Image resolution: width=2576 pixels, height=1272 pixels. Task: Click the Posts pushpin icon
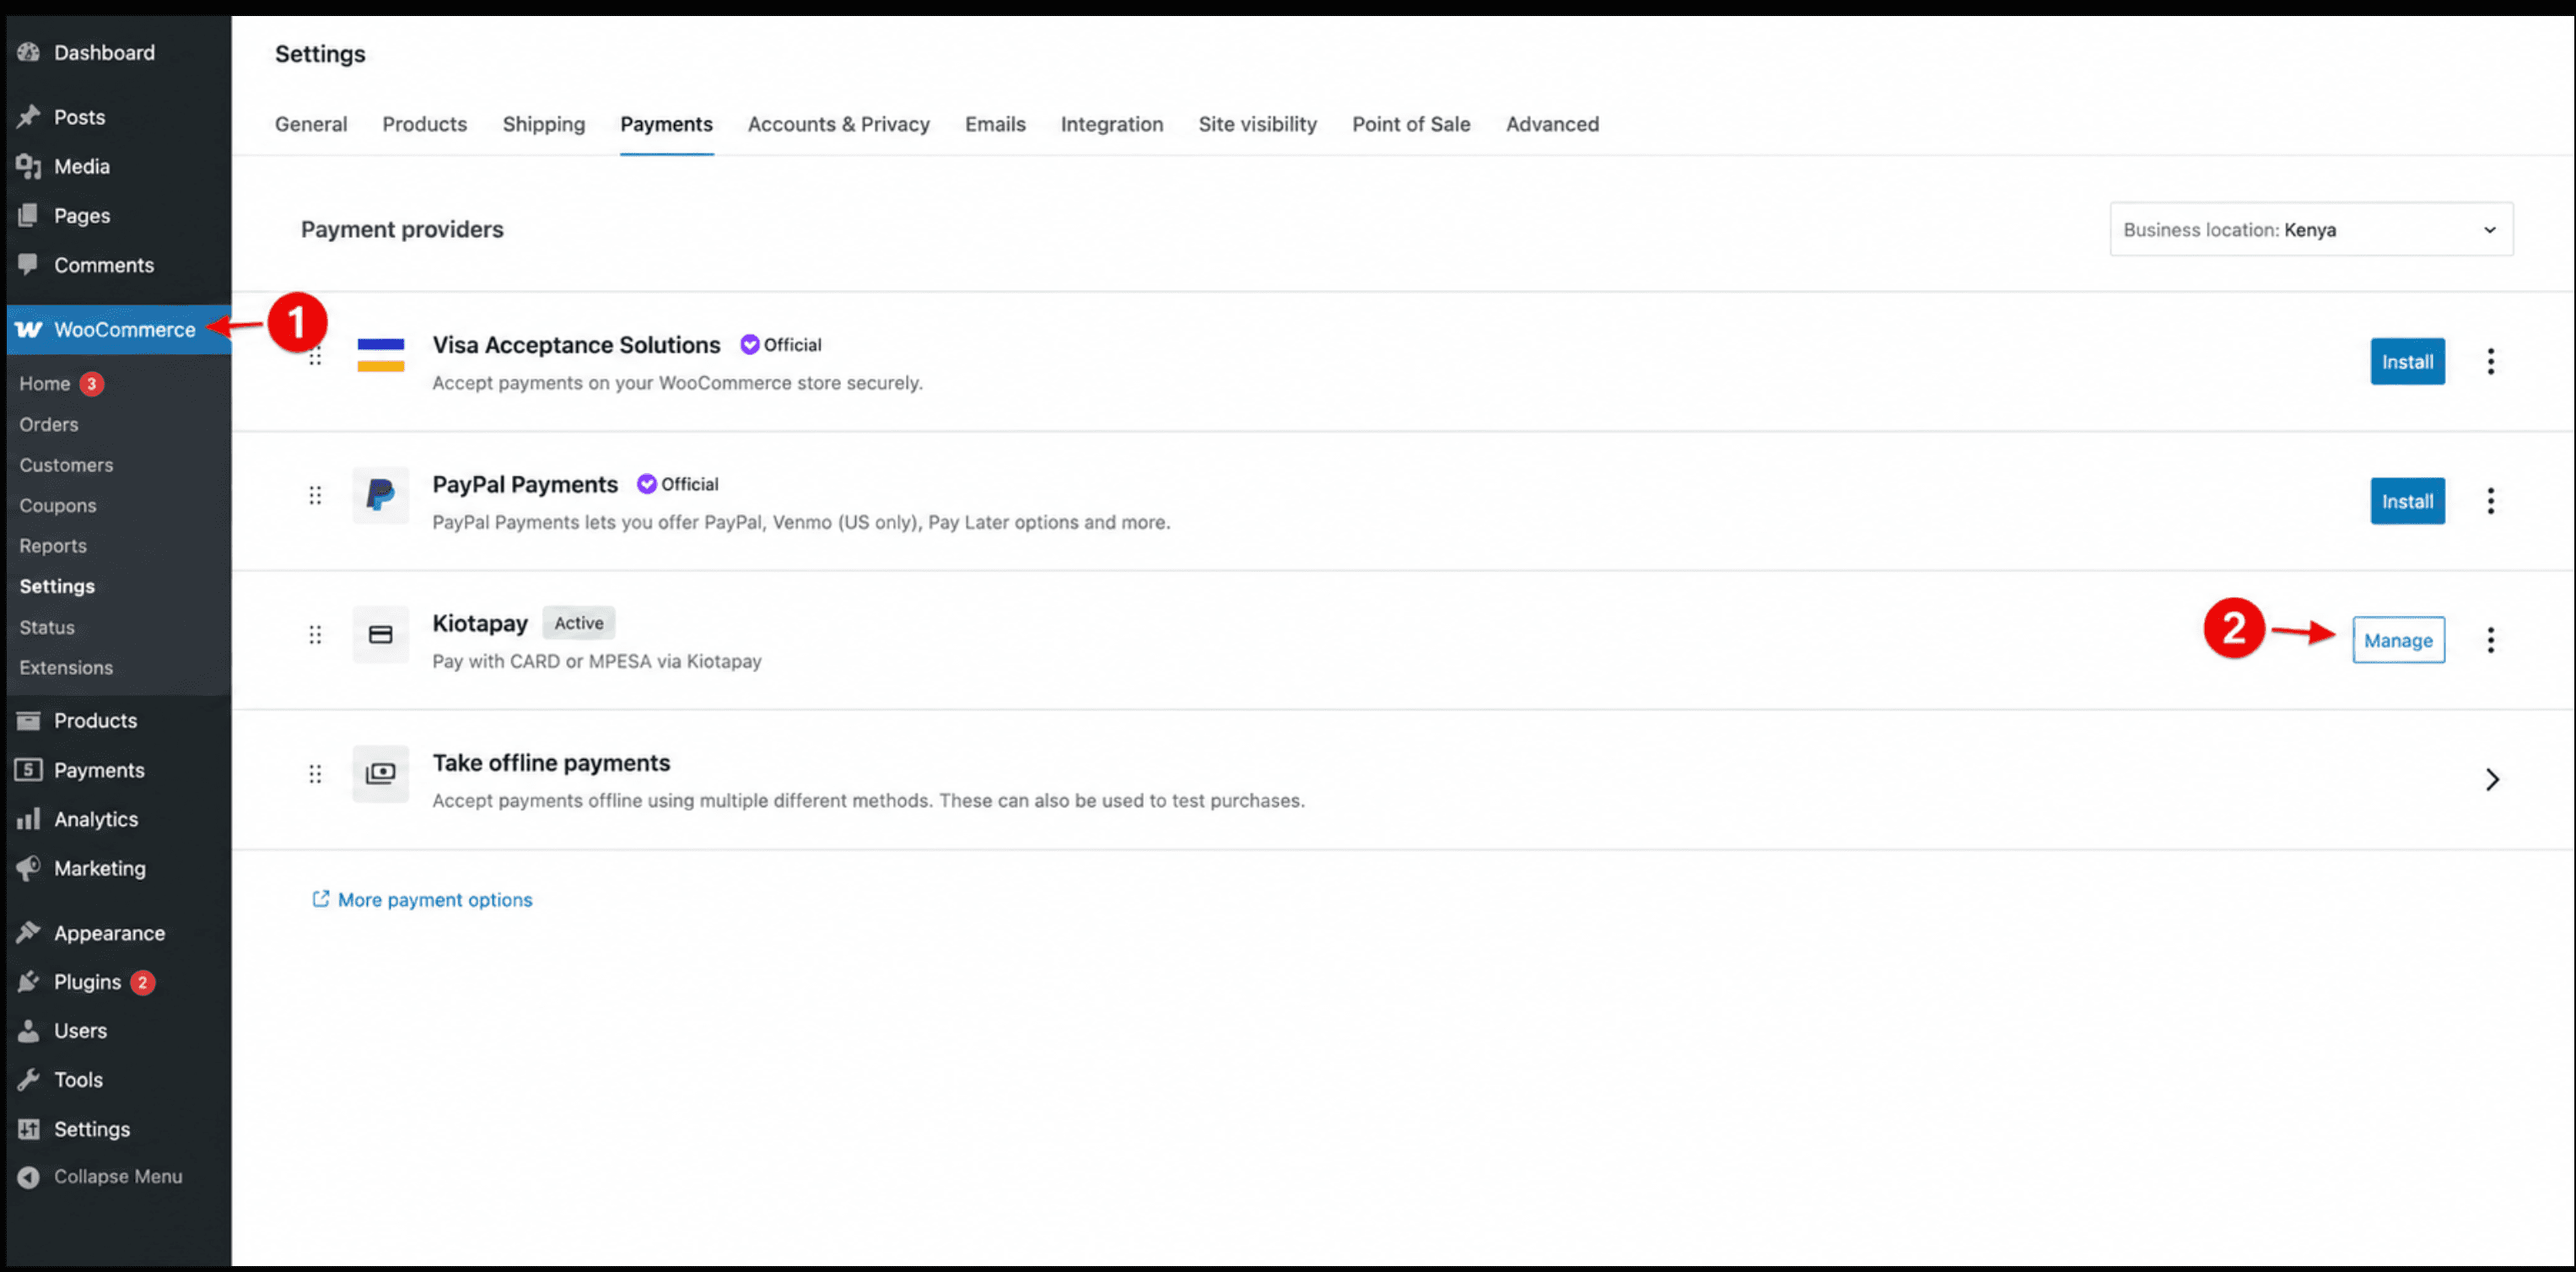[x=28, y=116]
